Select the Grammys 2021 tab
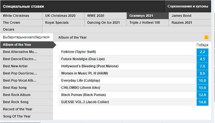This screenshot has width=215, height=123. click(147, 16)
